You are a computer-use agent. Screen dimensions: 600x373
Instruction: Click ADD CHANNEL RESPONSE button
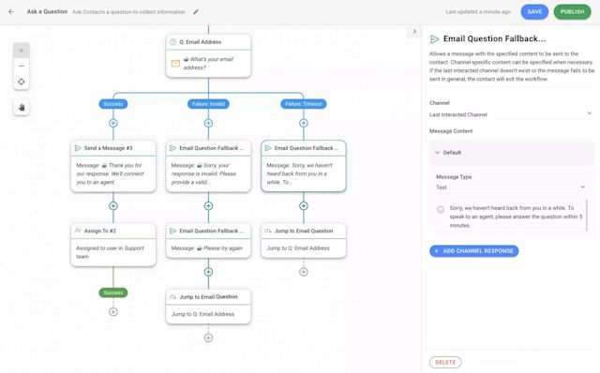(473, 251)
